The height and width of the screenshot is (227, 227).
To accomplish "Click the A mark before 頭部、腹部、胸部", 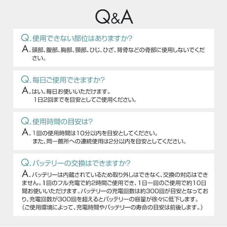I will click(25, 49).
